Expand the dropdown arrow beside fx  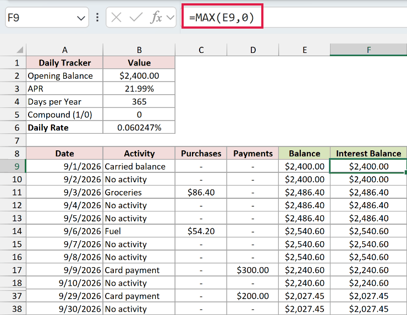pos(170,18)
